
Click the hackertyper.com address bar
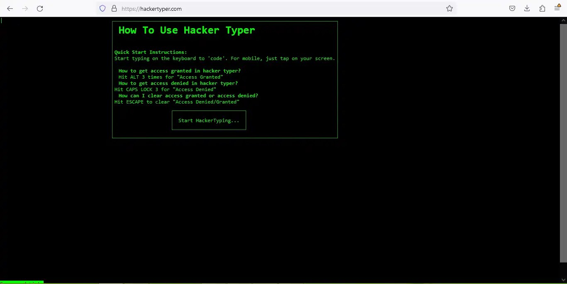(x=276, y=8)
